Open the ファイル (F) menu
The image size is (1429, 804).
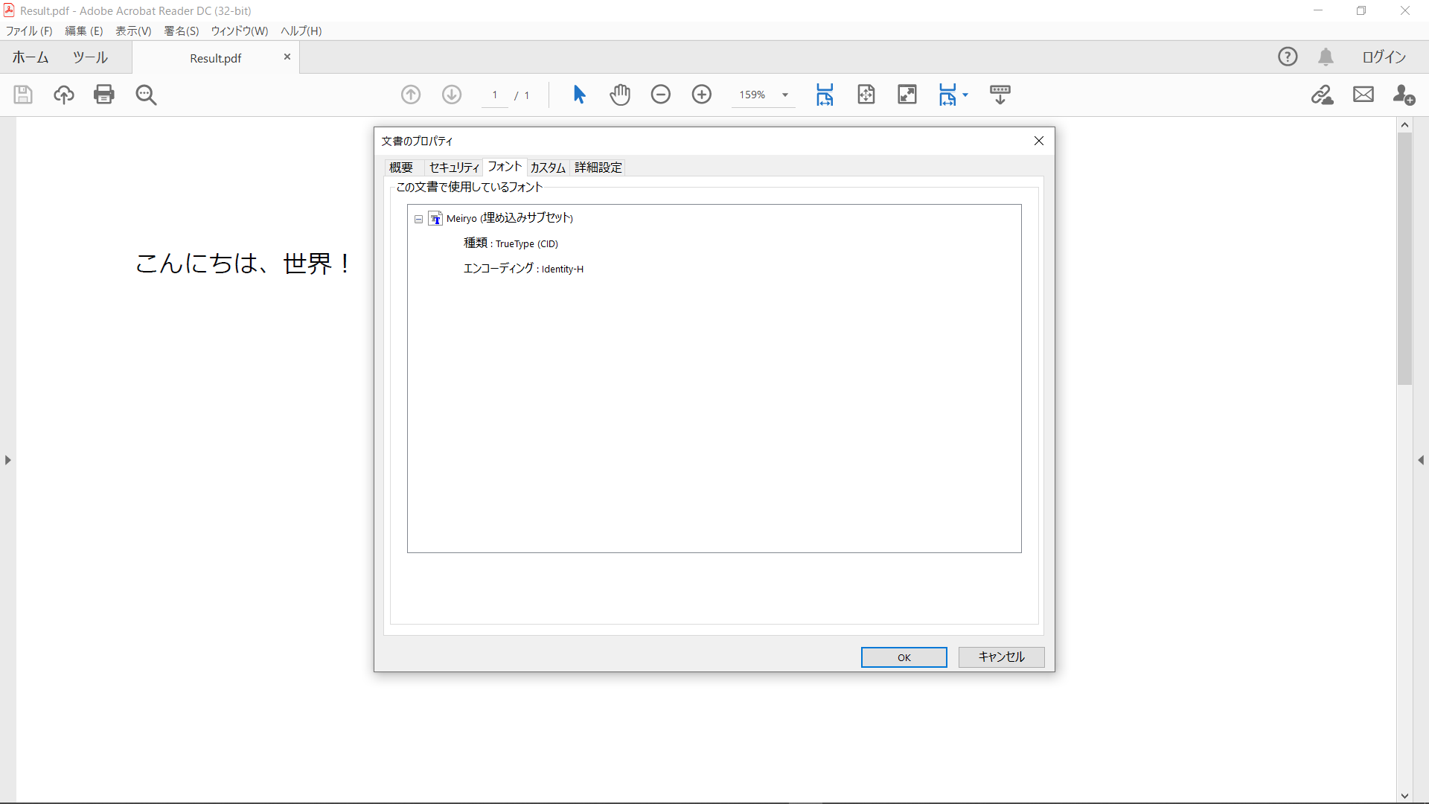[x=29, y=31]
